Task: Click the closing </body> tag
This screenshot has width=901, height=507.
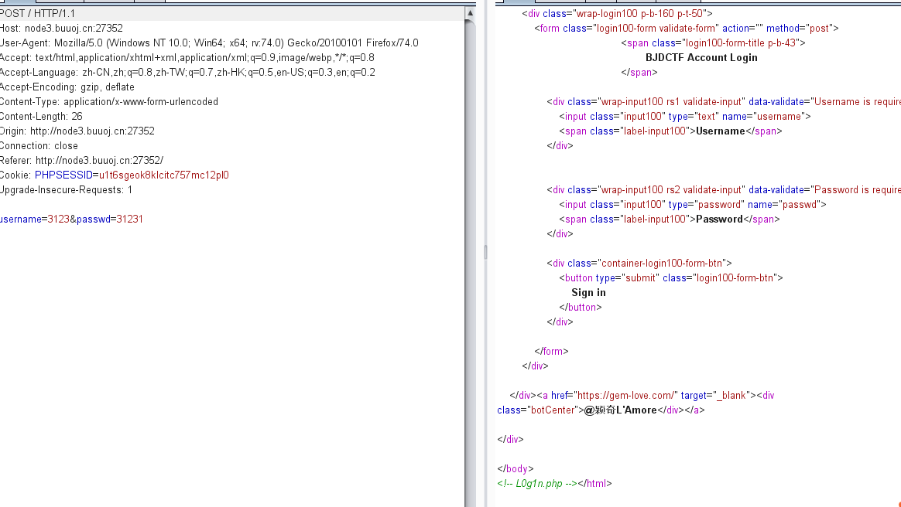Action: [516, 468]
